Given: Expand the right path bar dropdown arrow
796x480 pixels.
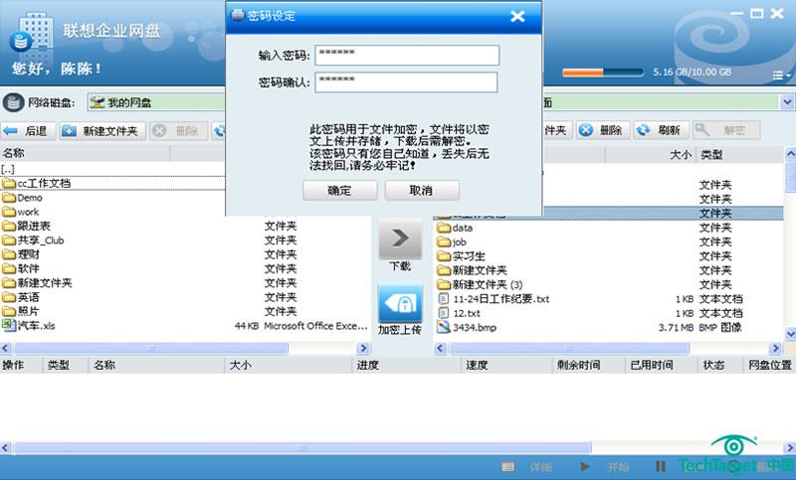Looking at the screenshot, I should click(x=787, y=102).
